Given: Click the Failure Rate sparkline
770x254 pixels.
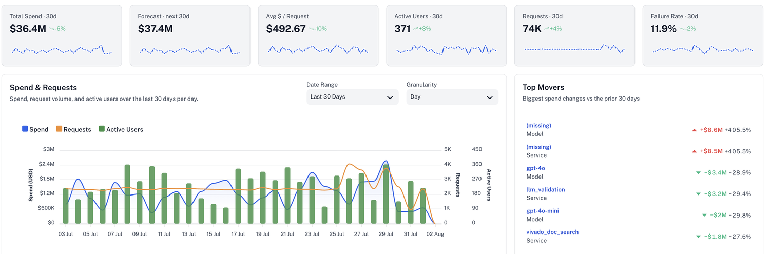Looking at the screenshot, I should [x=703, y=50].
